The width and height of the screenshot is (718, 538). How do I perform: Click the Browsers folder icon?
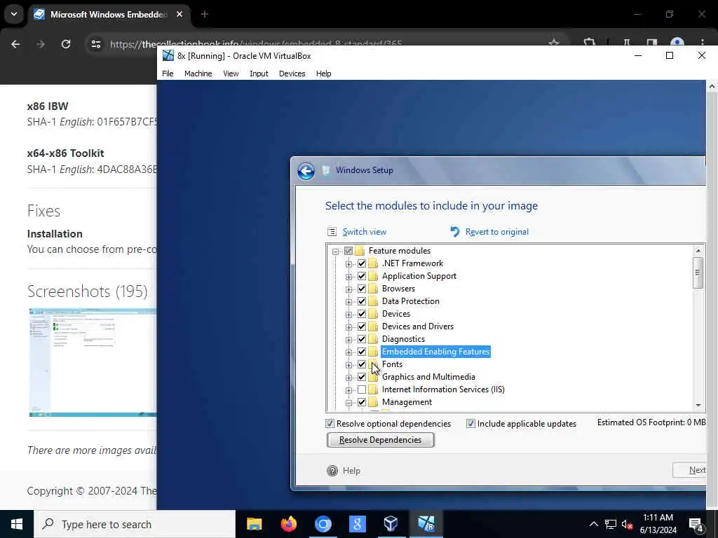pyautogui.click(x=374, y=289)
